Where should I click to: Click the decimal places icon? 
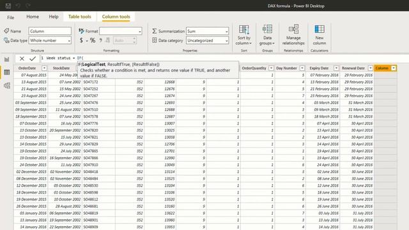(107, 40)
